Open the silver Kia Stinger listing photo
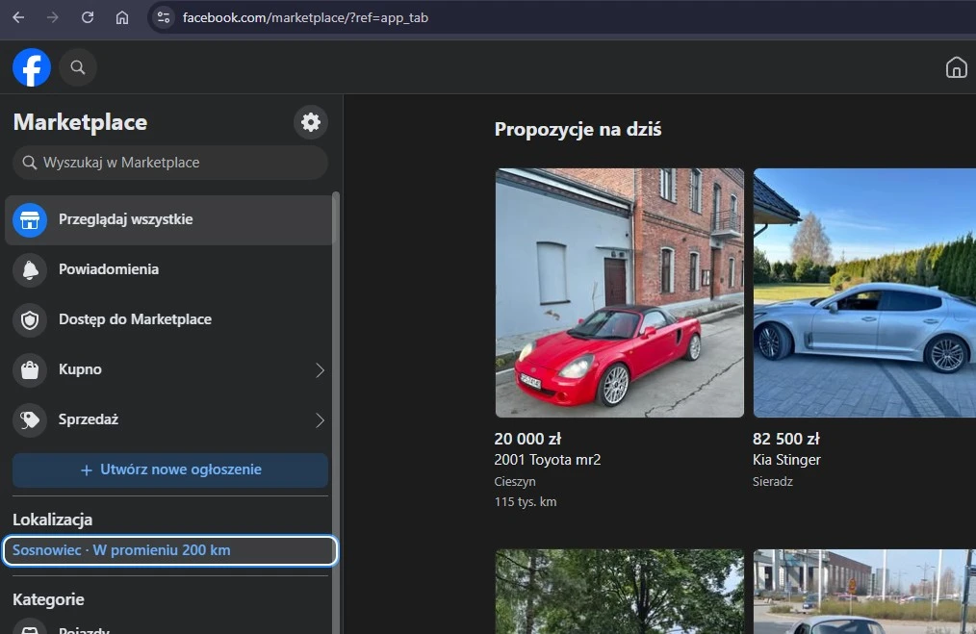The image size is (976, 634). (864, 292)
